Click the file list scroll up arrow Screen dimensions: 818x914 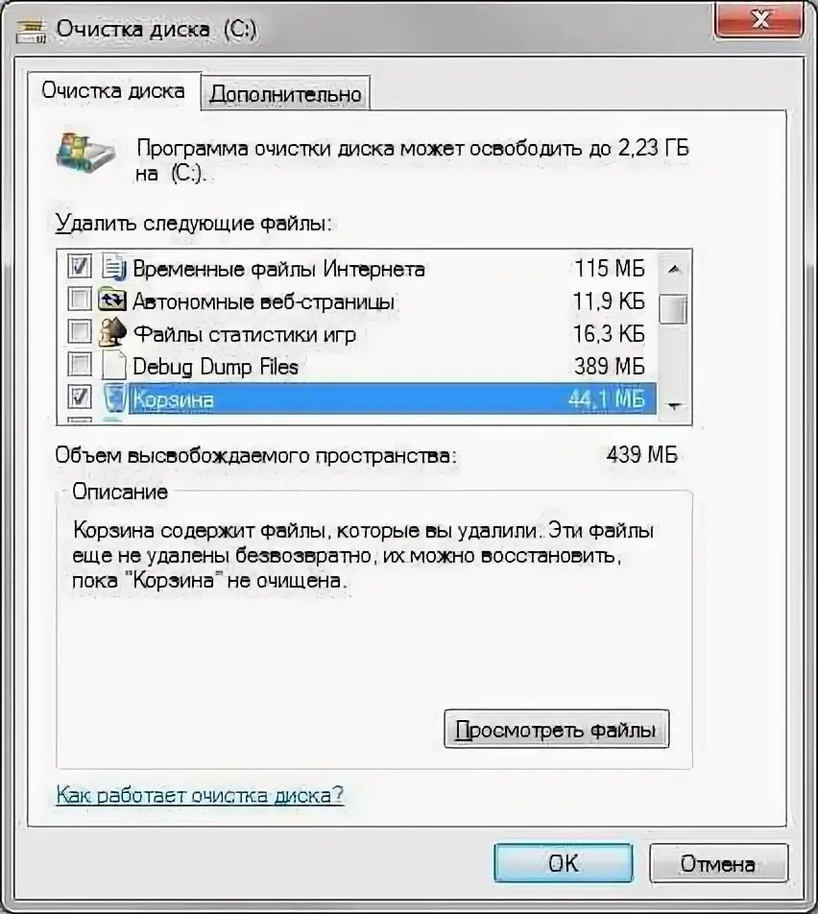point(674,269)
